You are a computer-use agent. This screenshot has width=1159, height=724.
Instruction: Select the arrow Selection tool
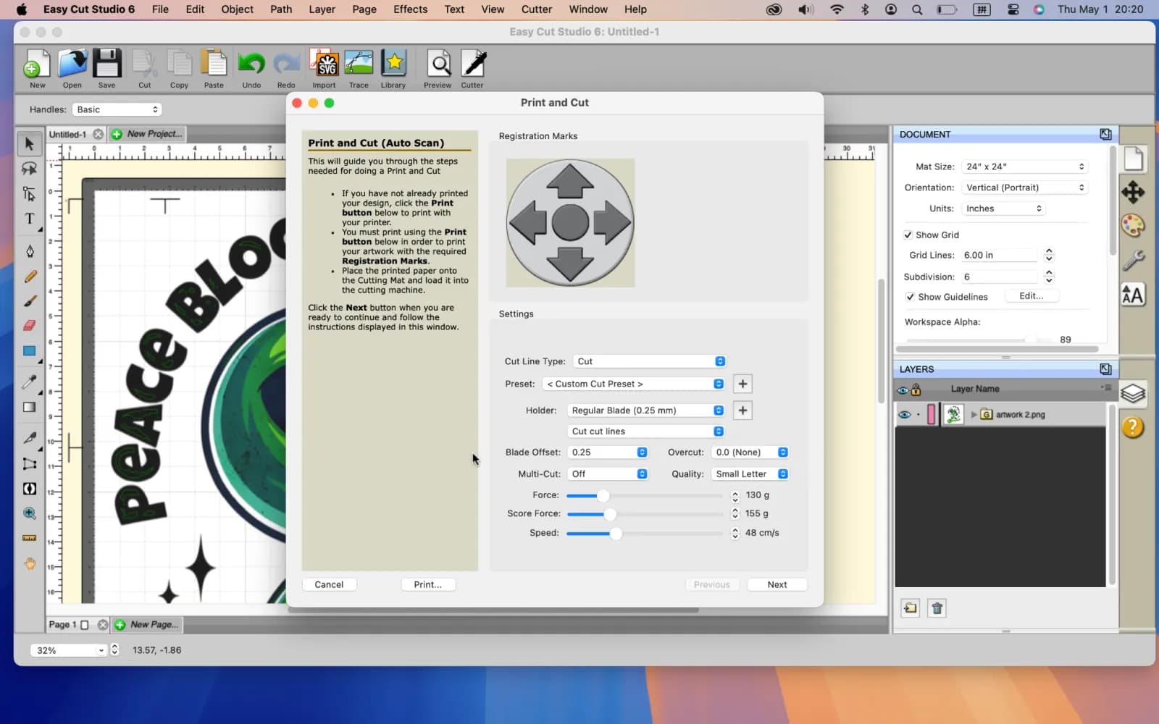[x=29, y=143]
